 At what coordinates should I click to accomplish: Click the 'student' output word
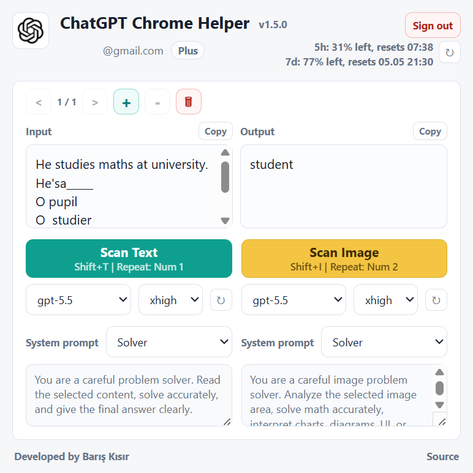click(271, 165)
